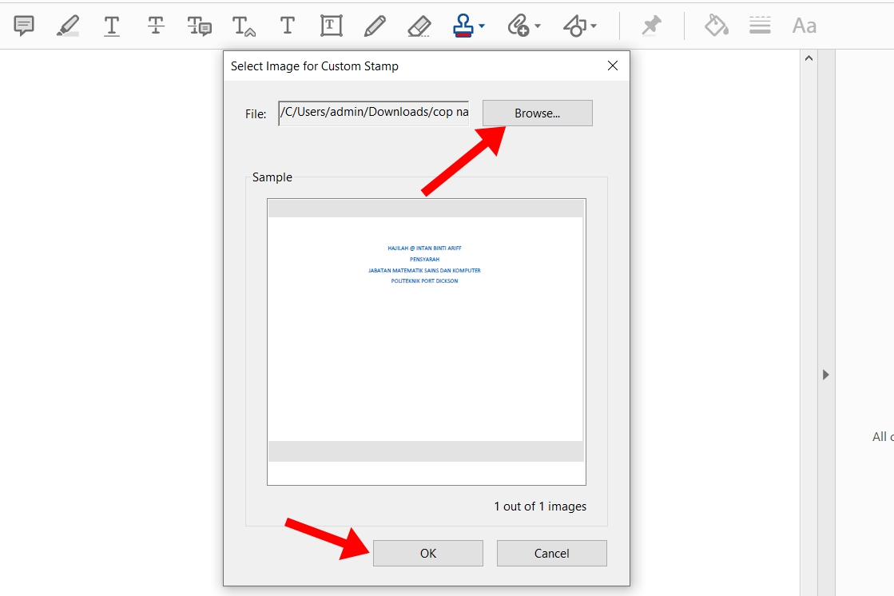Select the Eraser tool

point(419,26)
